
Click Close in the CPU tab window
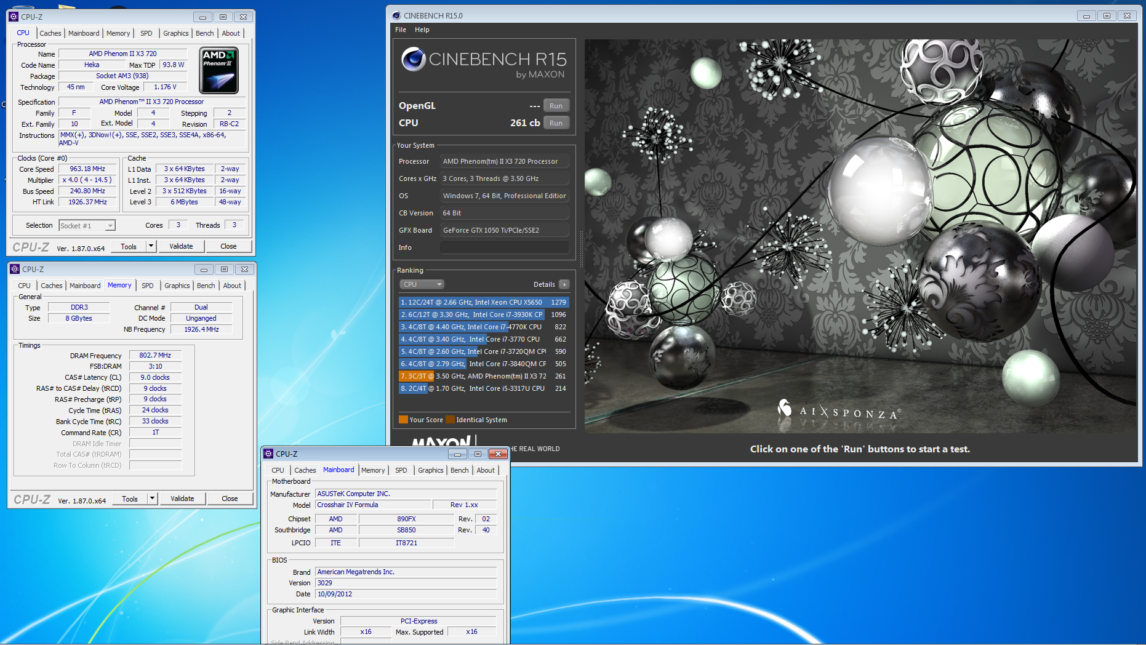(x=228, y=246)
